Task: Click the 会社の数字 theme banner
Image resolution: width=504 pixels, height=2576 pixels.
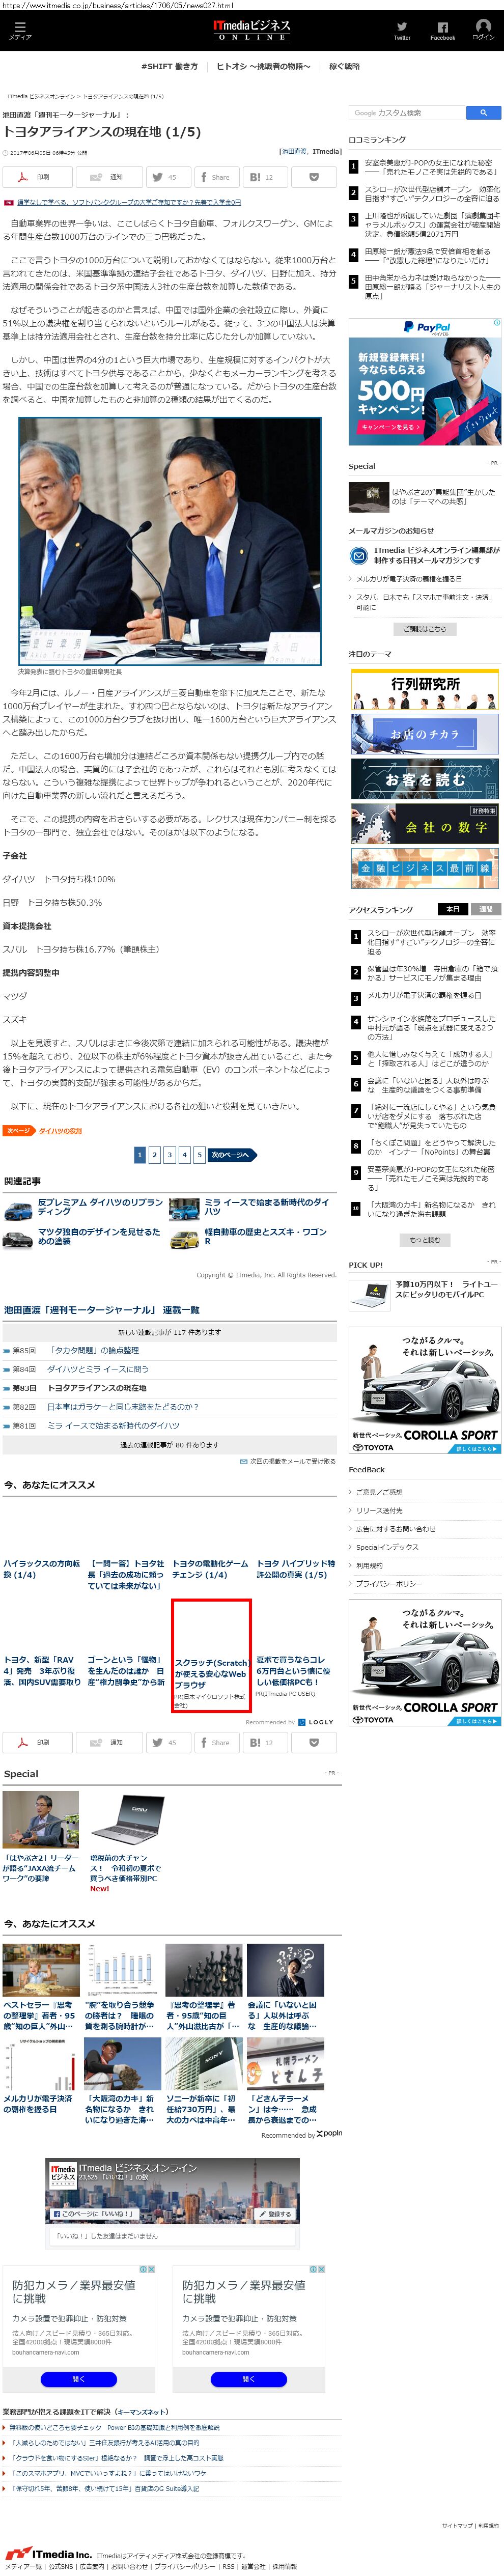Action: coord(425,824)
